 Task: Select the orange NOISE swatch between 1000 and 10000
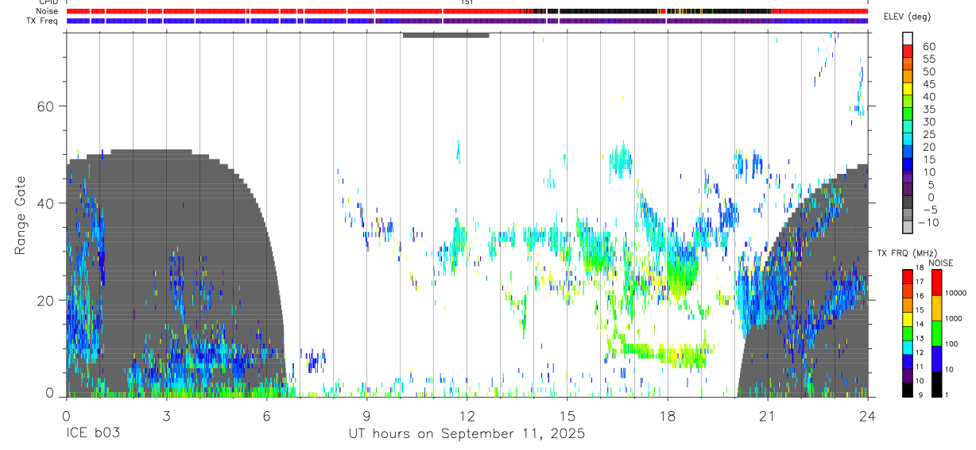[x=936, y=307]
